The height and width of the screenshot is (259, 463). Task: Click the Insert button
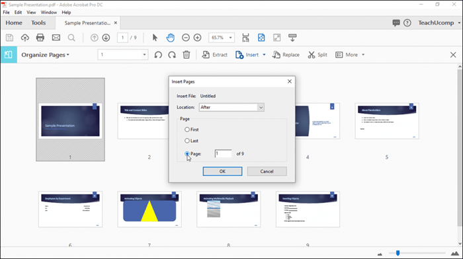pyautogui.click(x=247, y=55)
